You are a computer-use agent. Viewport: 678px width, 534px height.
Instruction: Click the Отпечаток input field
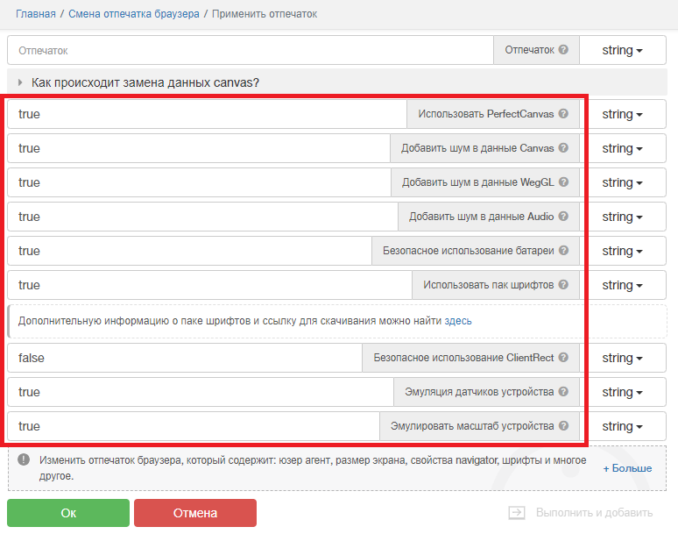click(x=250, y=50)
